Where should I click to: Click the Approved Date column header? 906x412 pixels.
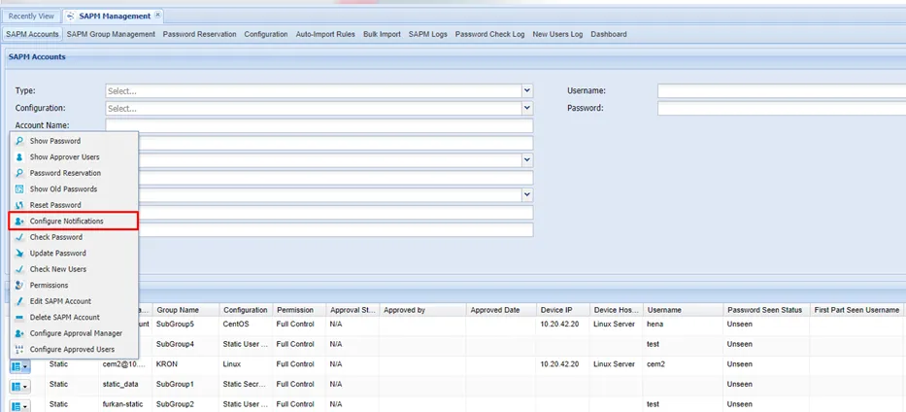pos(501,310)
